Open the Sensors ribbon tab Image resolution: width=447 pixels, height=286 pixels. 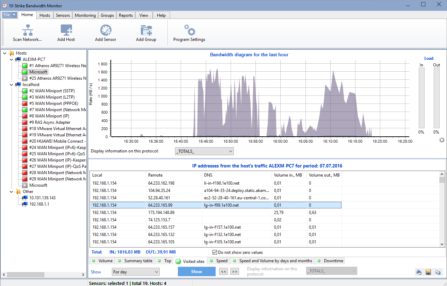[x=63, y=15]
